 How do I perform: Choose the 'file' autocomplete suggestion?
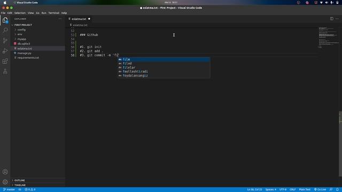click(164, 59)
